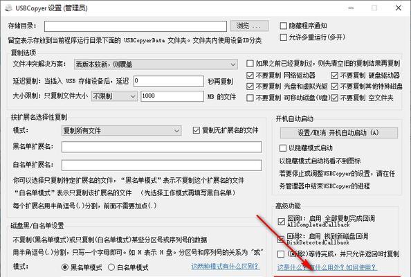Open the 这两种模式有什么区别? link
This screenshot has width=411, height=277.
[226, 267]
